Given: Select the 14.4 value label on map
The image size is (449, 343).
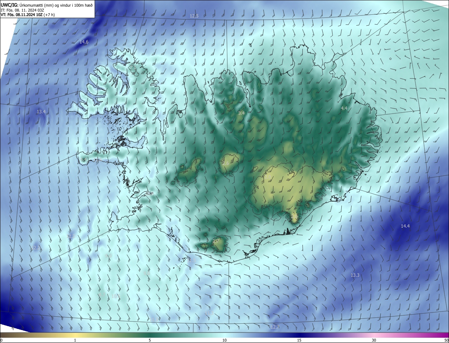Looking at the screenshot, I should [405, 226].
